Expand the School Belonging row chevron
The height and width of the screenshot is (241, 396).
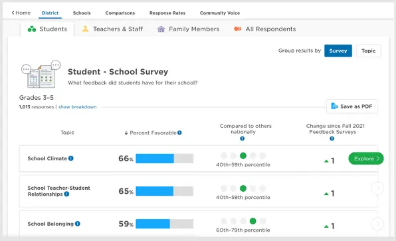pos(377,224)
